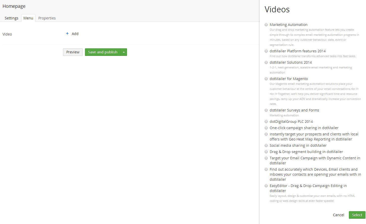Switch to the Settings tab
The height and width of the screenshot is (224, 366).
click(12, 18)
